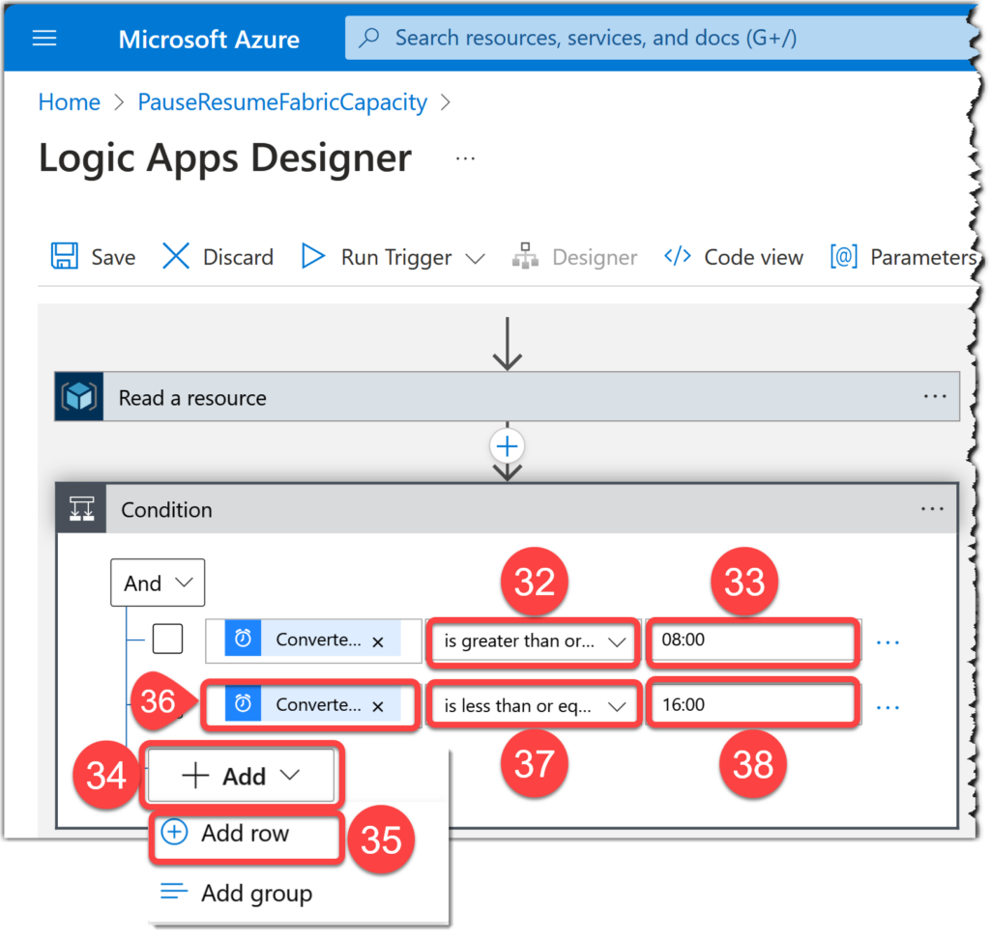Select the Designer toolbar label

pos(595,258)
